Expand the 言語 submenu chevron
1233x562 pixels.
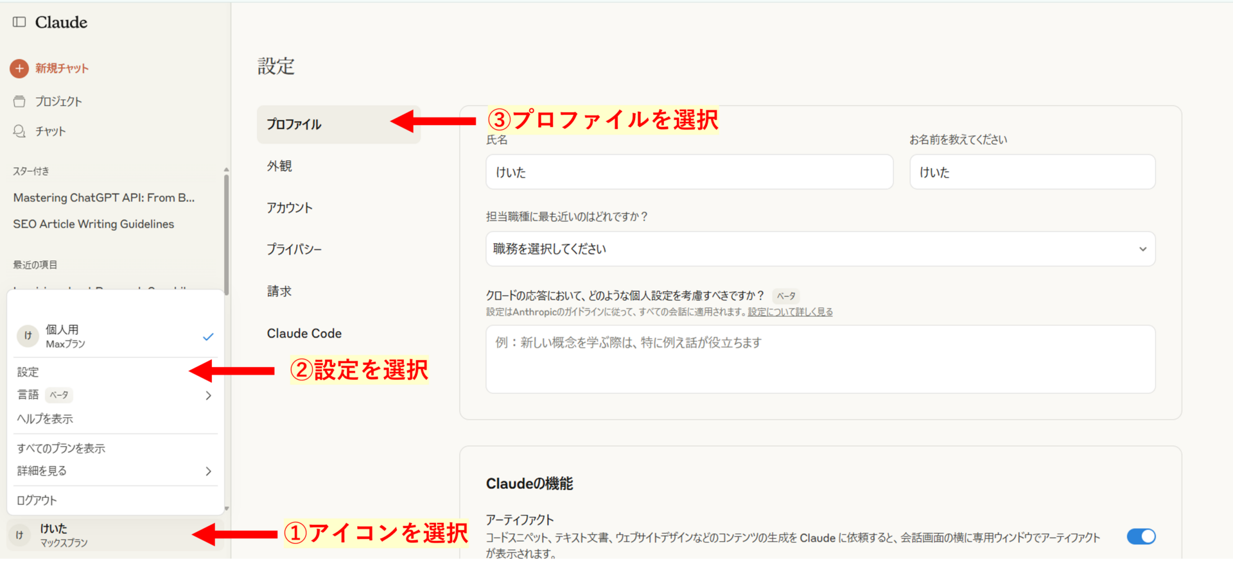(x=208, y=395)
